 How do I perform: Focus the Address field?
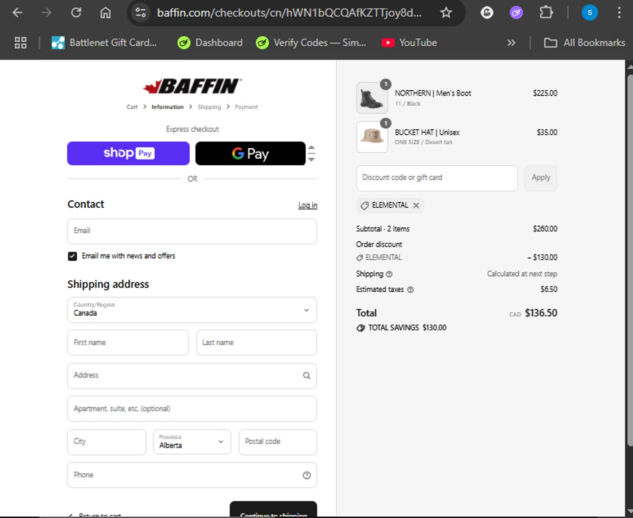[192, 376]
